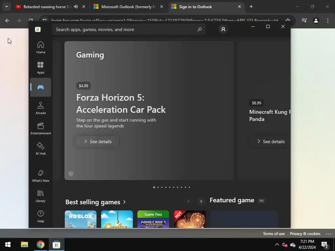Select the first carousel page dot

[154, 187]
